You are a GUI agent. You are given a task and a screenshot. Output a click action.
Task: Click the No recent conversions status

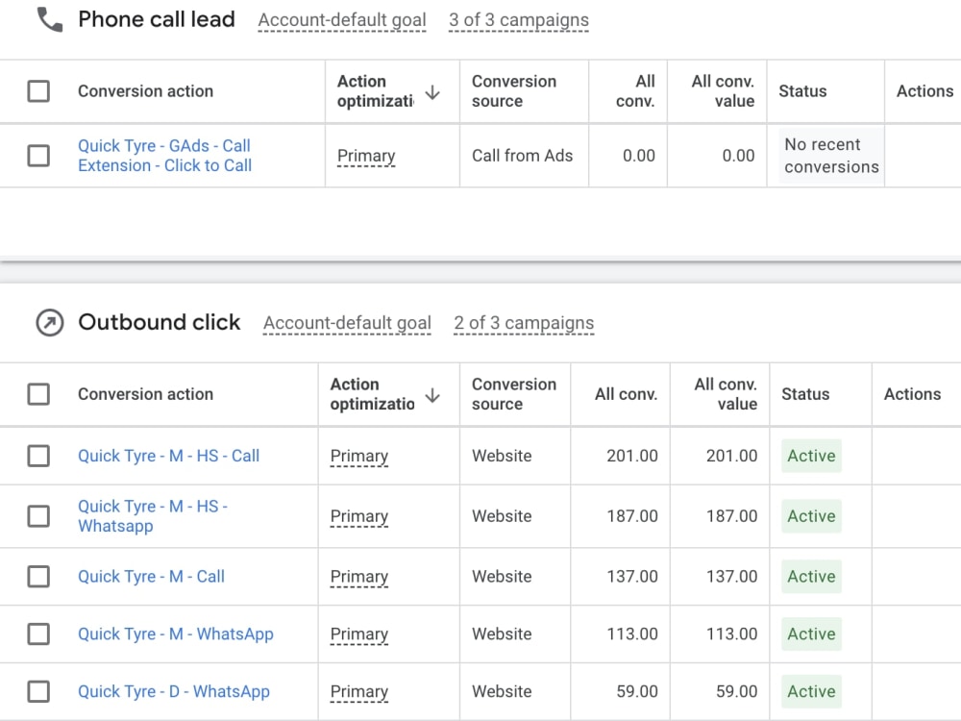(831, 156)
